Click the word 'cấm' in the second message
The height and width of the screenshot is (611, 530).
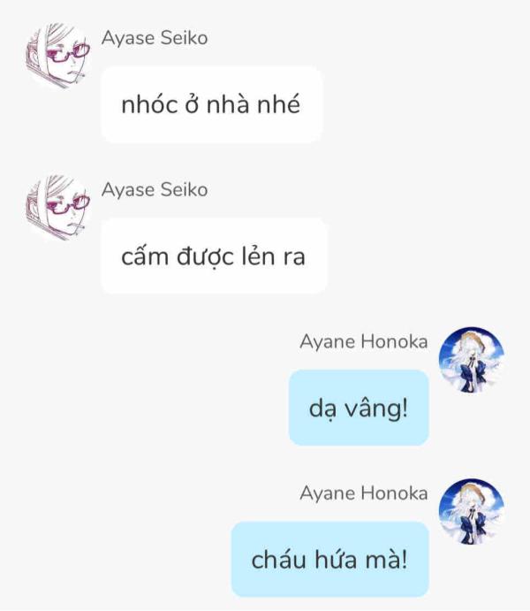pos(144,257)
